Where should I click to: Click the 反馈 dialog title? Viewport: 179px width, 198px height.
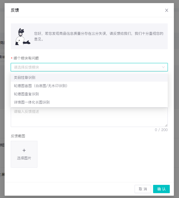(15, 10)
